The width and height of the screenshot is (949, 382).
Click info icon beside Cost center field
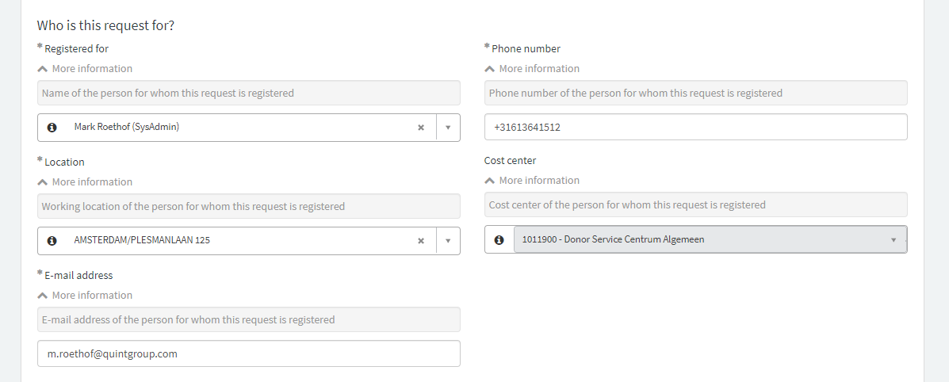coord(499,239)
